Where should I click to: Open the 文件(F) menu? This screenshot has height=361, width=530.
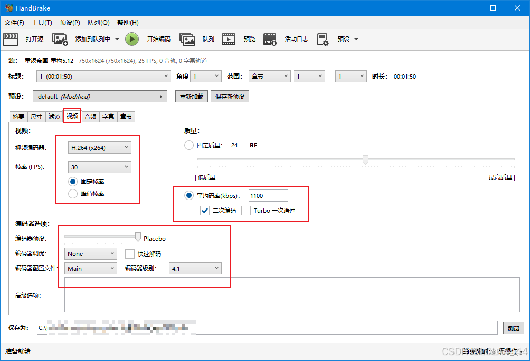click(14, 22)
